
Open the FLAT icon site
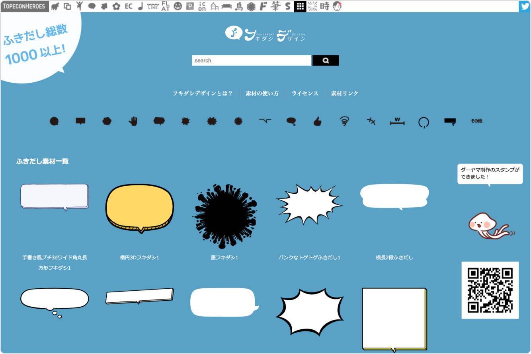[166, 6]
